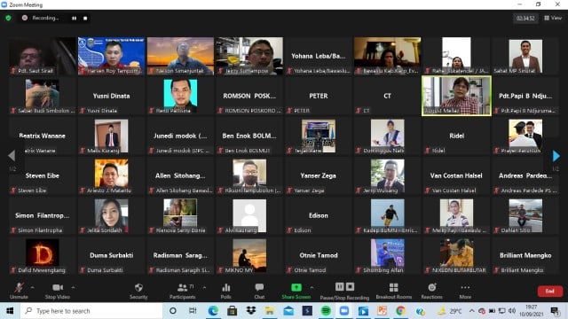Select Yanser Zega participant tile
The image size is (568, 319).
point(319,175)
